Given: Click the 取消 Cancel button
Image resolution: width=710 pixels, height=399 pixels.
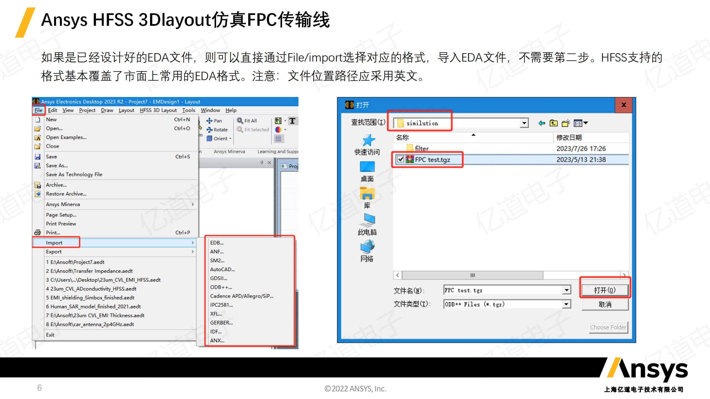Looking at the screenshot, I should point(605,305).
